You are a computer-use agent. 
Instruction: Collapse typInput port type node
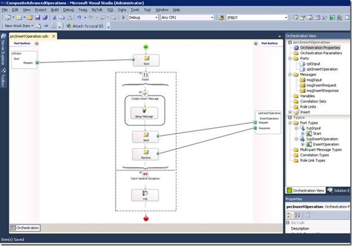296,128
